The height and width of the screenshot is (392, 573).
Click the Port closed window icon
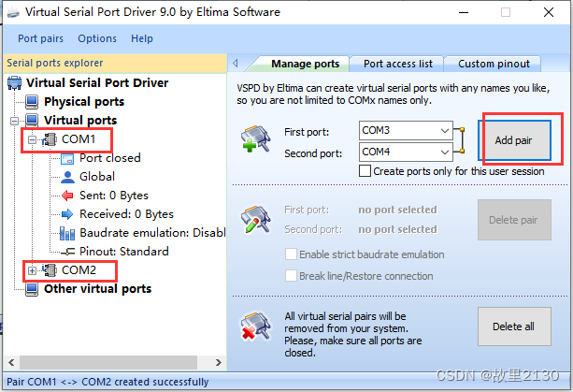pos(67,158)
